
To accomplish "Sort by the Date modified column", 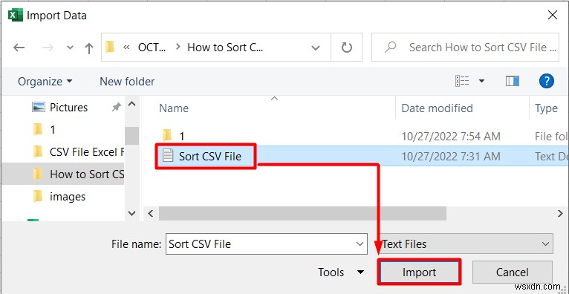I will pos(437,108).
